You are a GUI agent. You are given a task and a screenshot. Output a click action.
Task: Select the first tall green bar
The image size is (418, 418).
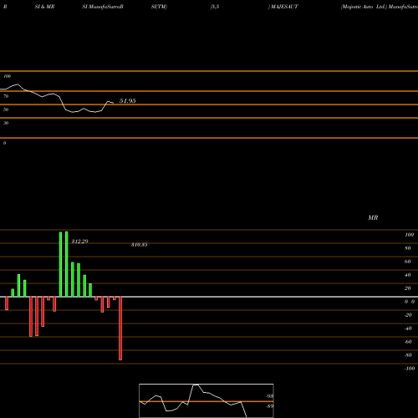pos(60,264)
